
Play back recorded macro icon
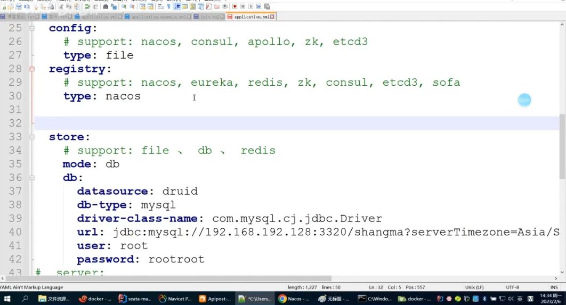251,6
